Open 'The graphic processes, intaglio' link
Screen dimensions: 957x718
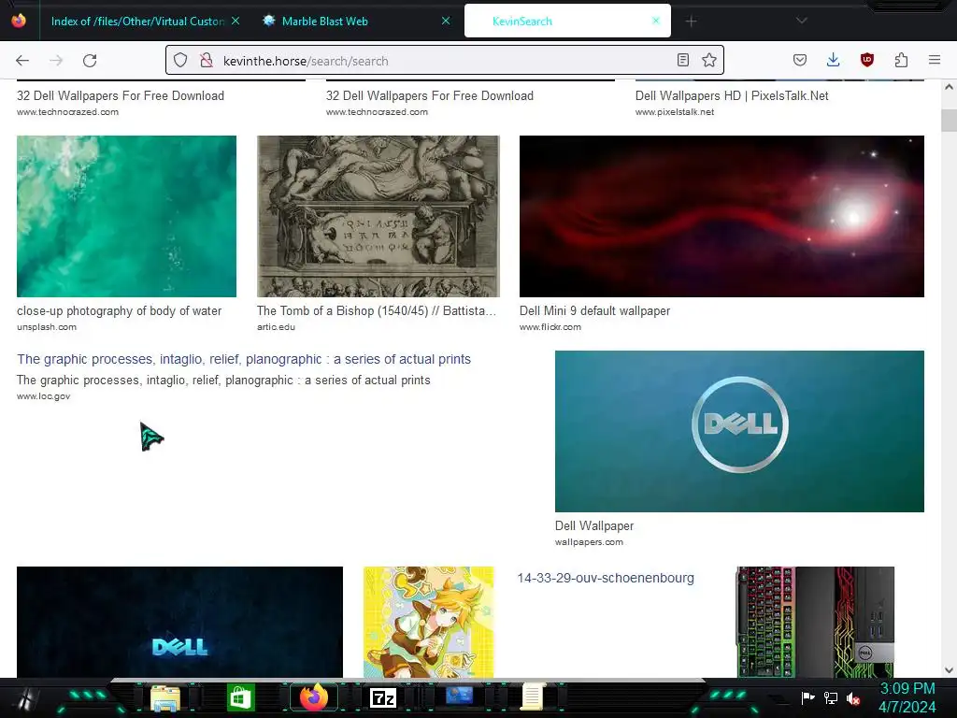pyautogui.click(x=244, y=359)
